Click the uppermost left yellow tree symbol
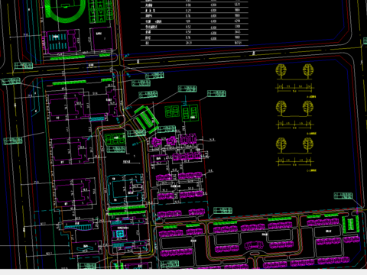This screenshot has height=275, width=367. (x=281, y=71)
